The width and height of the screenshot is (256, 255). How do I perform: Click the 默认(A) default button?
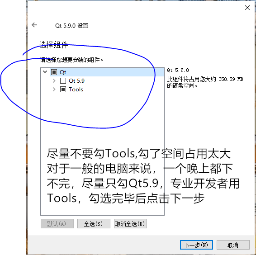(x=57, y=223)
